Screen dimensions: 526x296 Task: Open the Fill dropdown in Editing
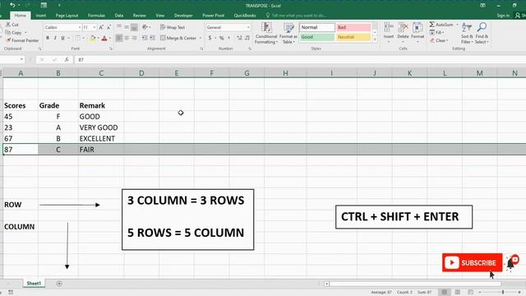click(437, 33)
